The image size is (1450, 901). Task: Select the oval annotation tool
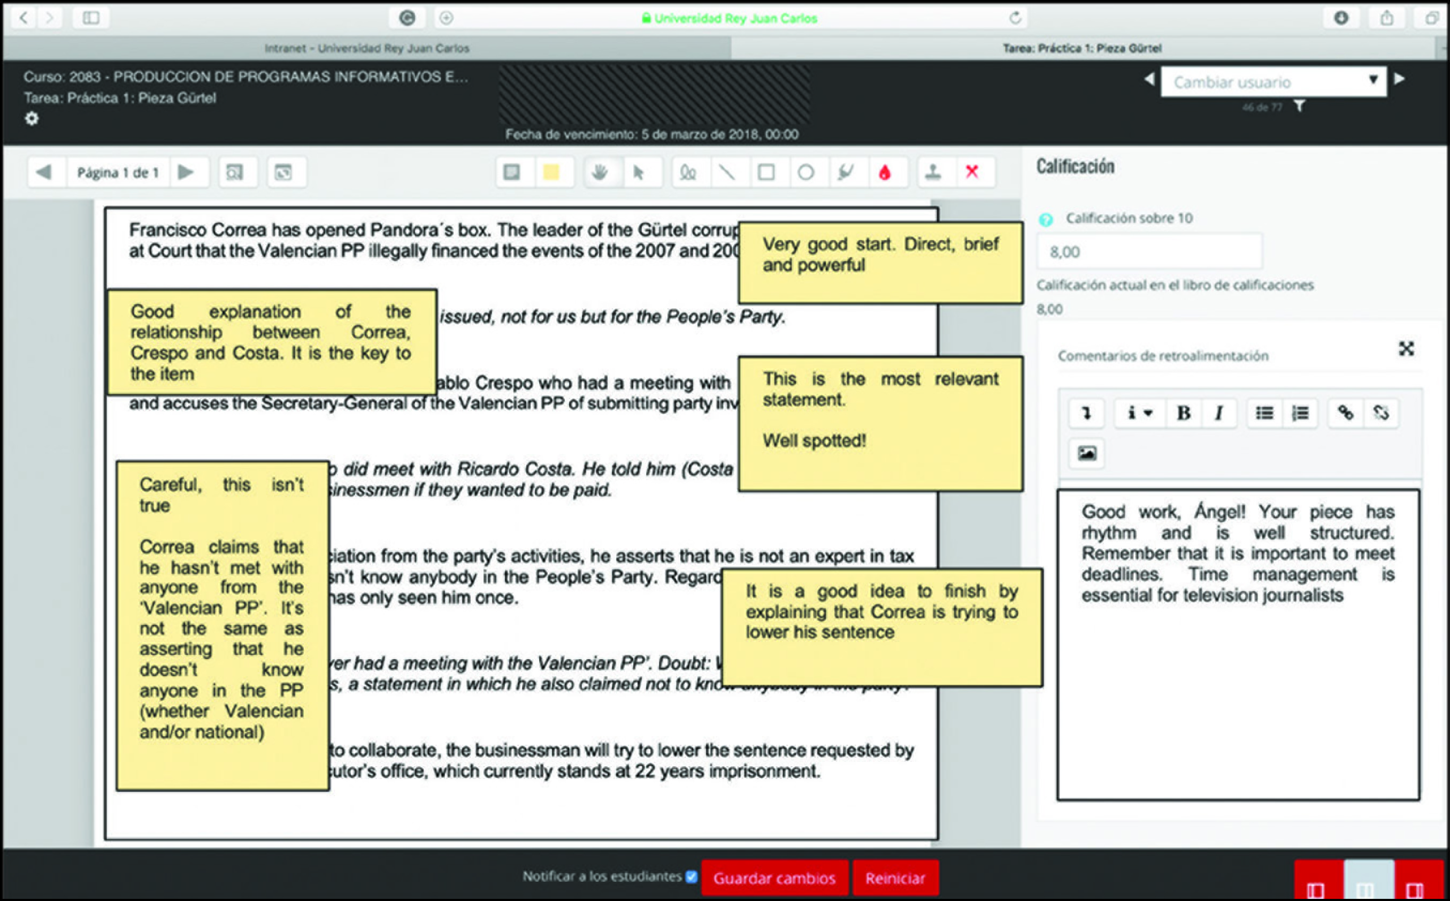tap(806, 173)
